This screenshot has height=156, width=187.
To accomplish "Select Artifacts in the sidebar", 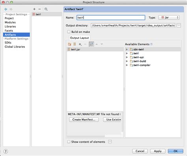I will point(17,35).
